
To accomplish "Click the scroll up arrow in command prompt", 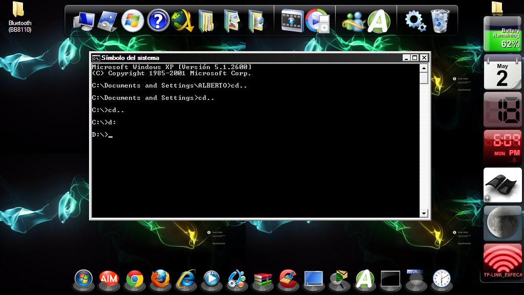I will 424,68.
